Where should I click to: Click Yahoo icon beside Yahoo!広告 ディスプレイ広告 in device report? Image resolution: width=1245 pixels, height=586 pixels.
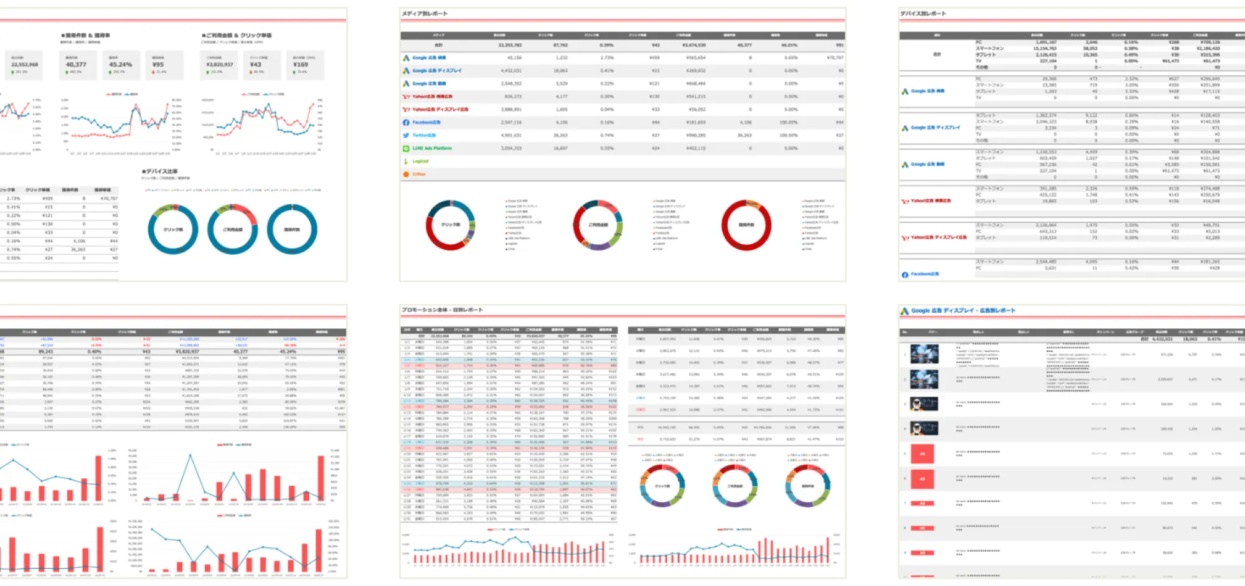click(905, 238)
